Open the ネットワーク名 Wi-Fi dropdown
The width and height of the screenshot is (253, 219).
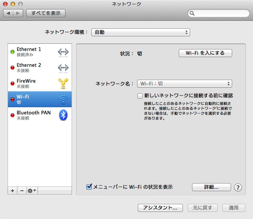click(x=184, y=84)
